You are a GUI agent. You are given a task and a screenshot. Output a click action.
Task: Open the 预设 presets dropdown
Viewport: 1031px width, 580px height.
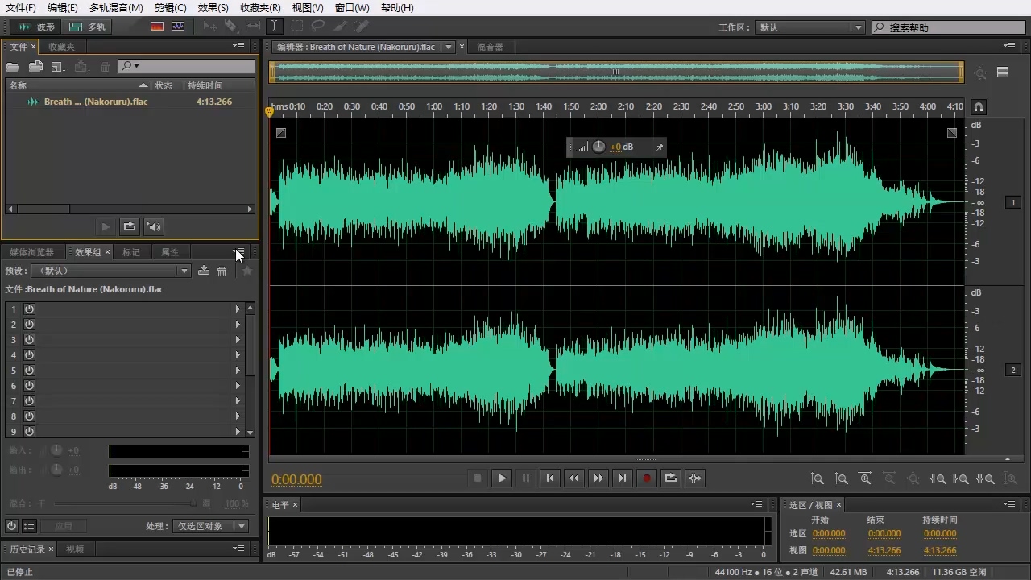tap(110, 271)
